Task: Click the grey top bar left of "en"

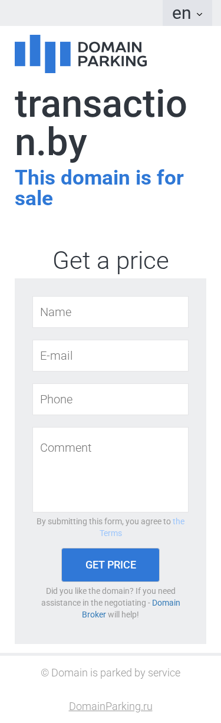Action: pos(81,13)
